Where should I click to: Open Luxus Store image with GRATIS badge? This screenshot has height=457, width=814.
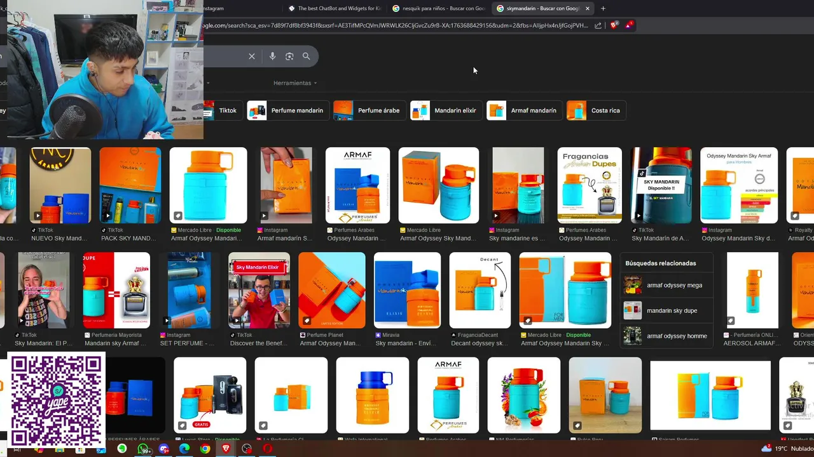210,395
